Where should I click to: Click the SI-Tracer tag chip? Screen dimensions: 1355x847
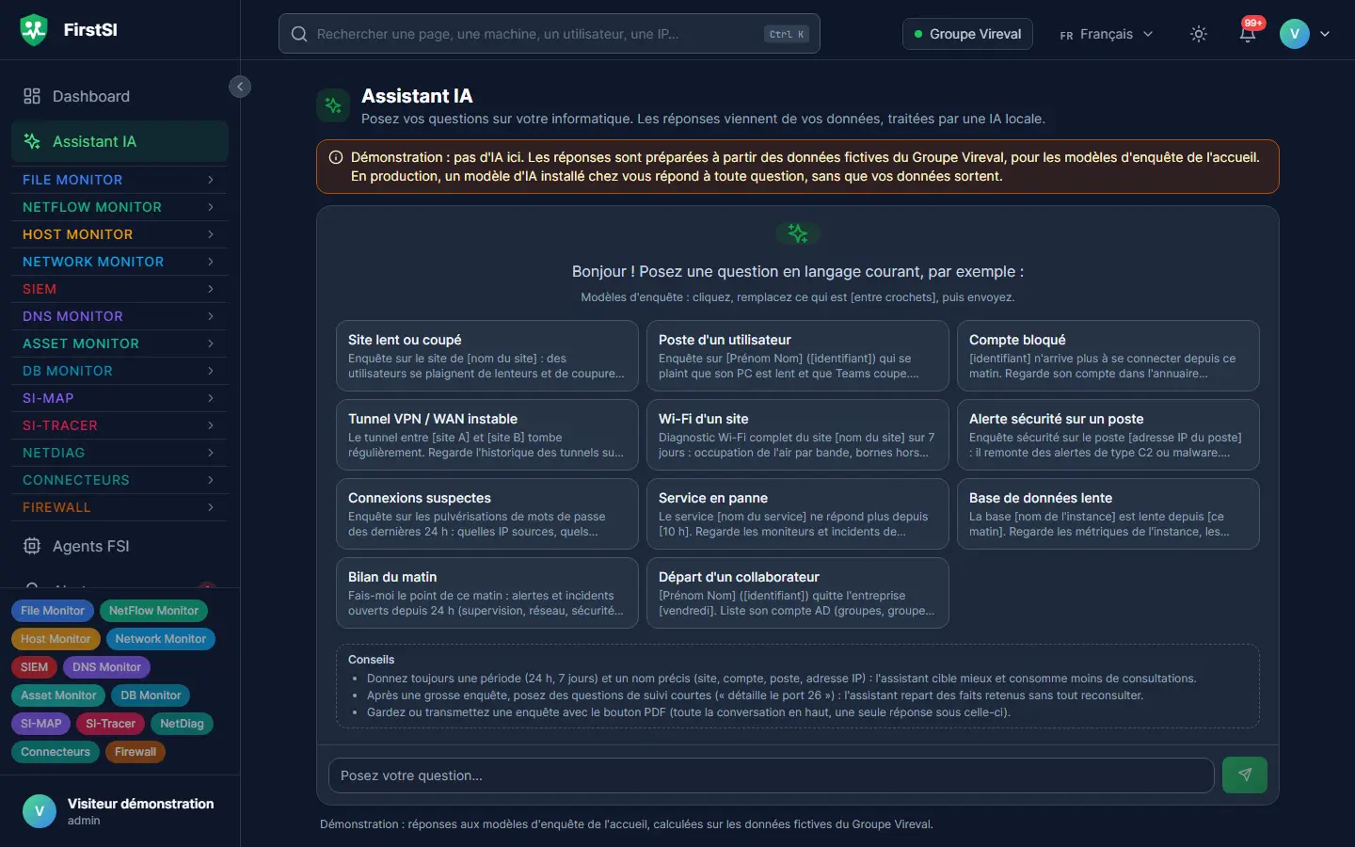click(x=110, y=724)
